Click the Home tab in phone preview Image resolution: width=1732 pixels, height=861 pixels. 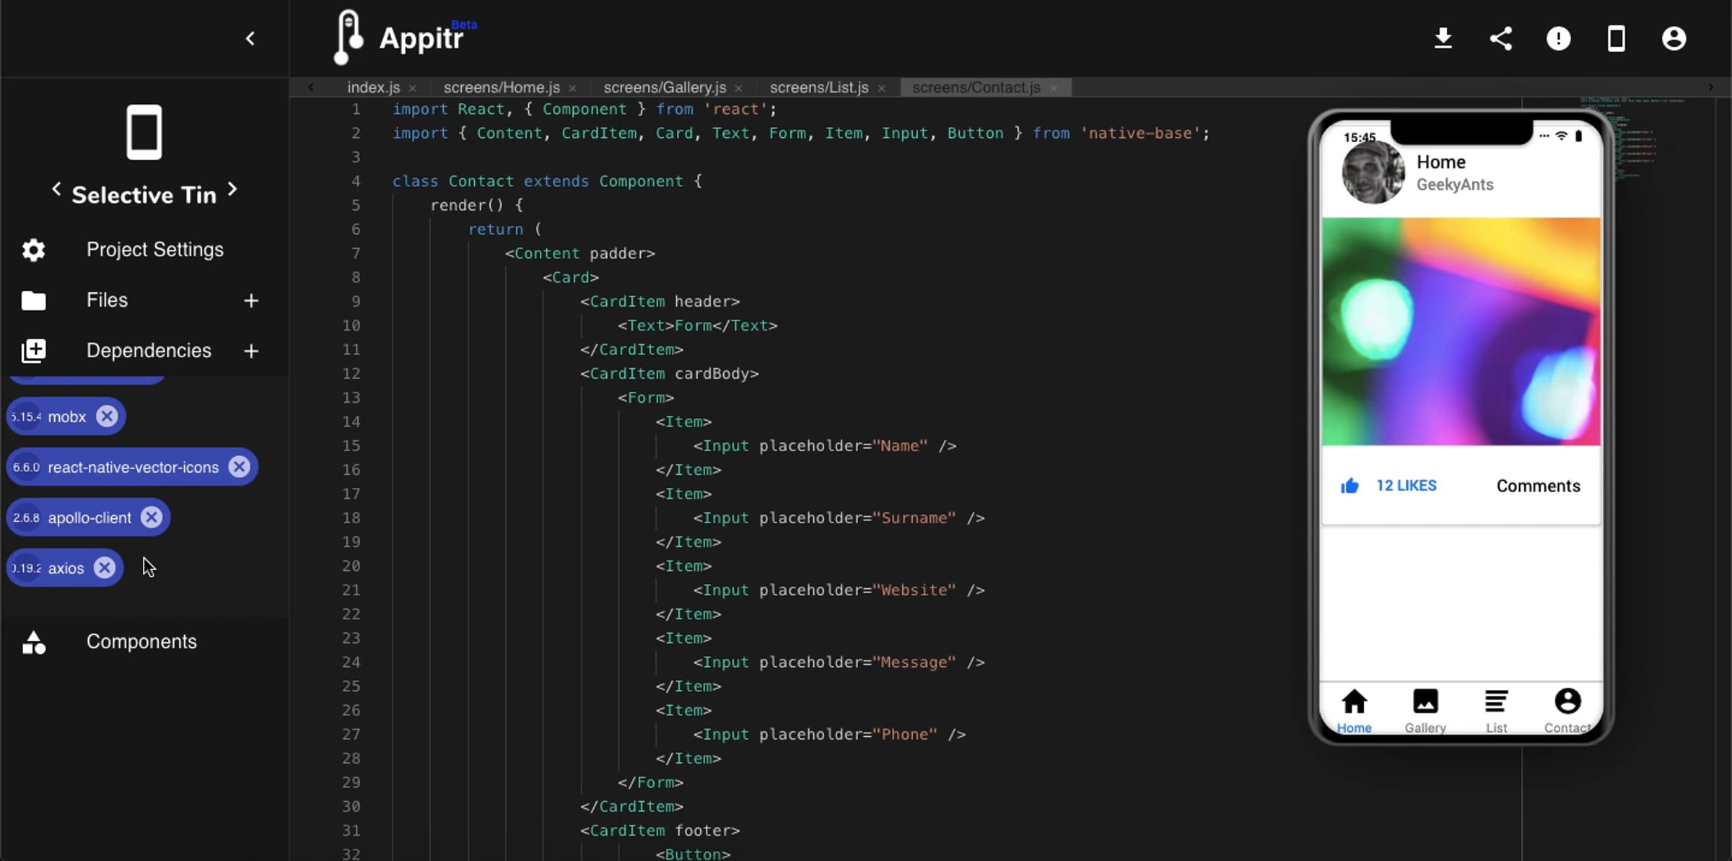1354,710
